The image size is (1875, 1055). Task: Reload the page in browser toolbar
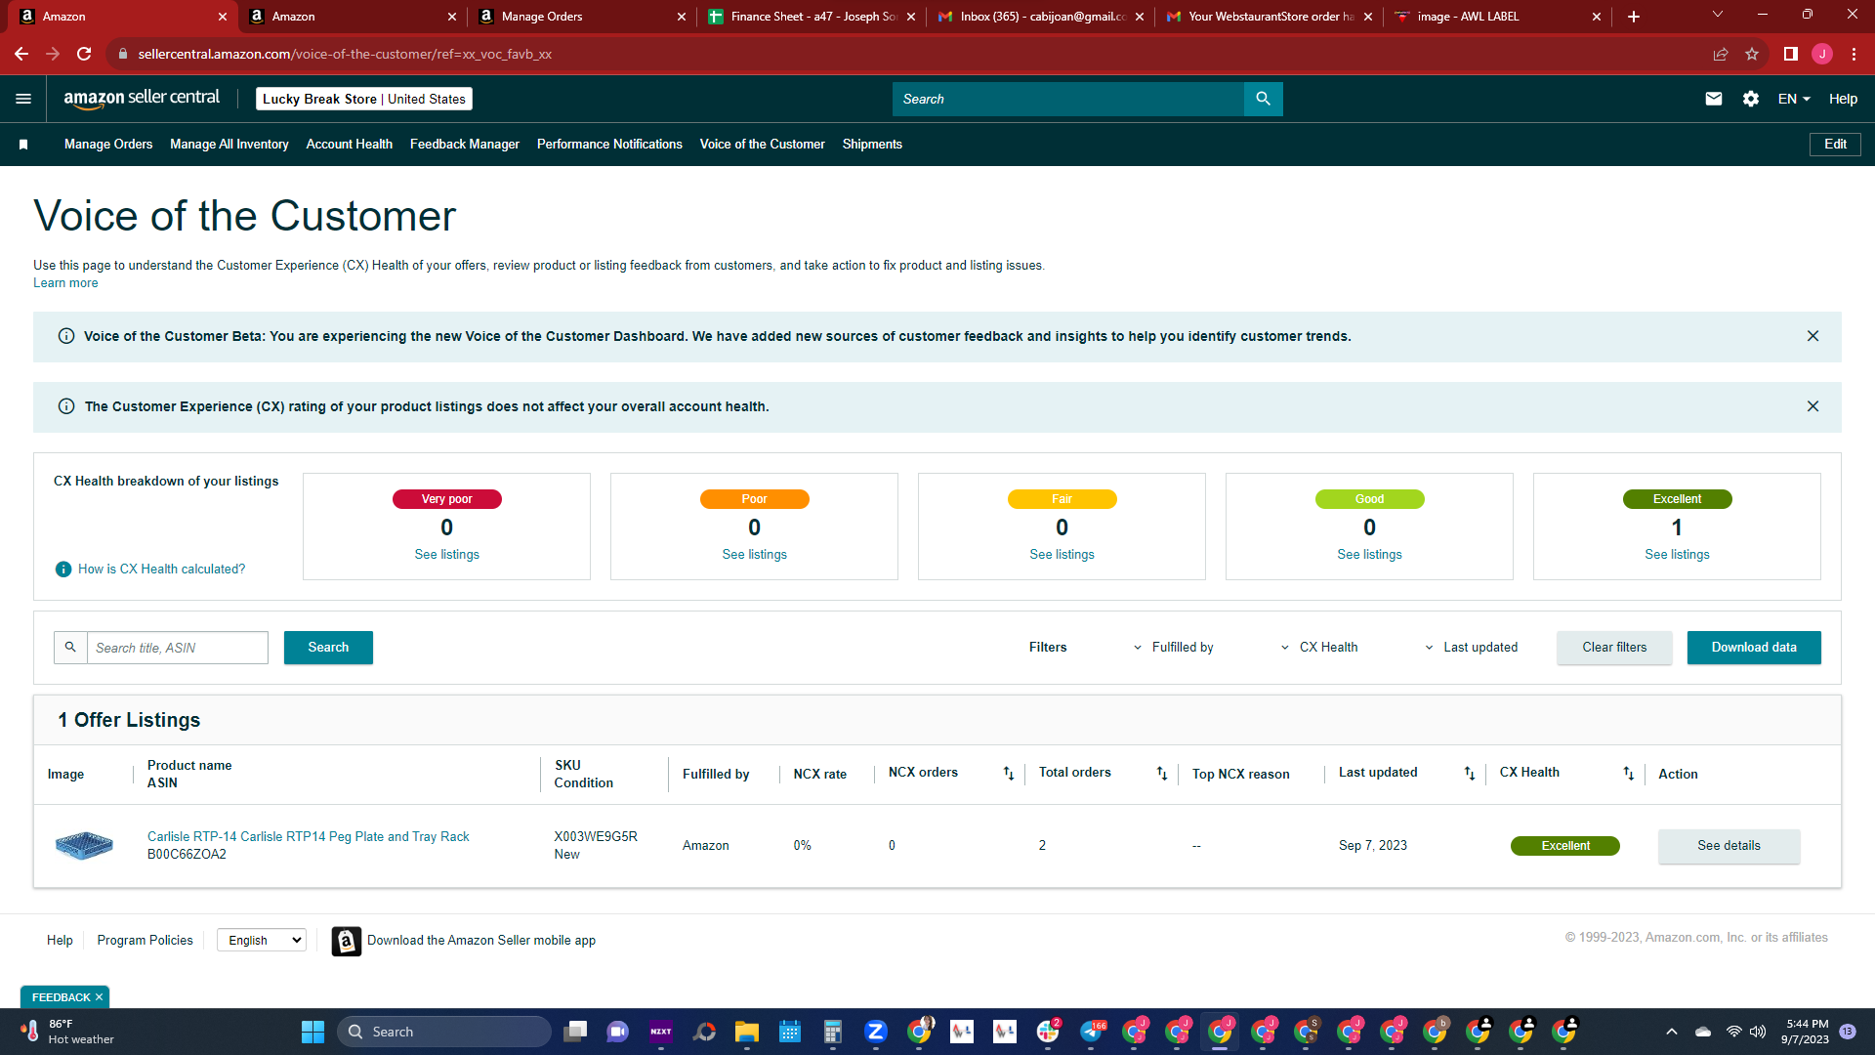click(85, 54)
